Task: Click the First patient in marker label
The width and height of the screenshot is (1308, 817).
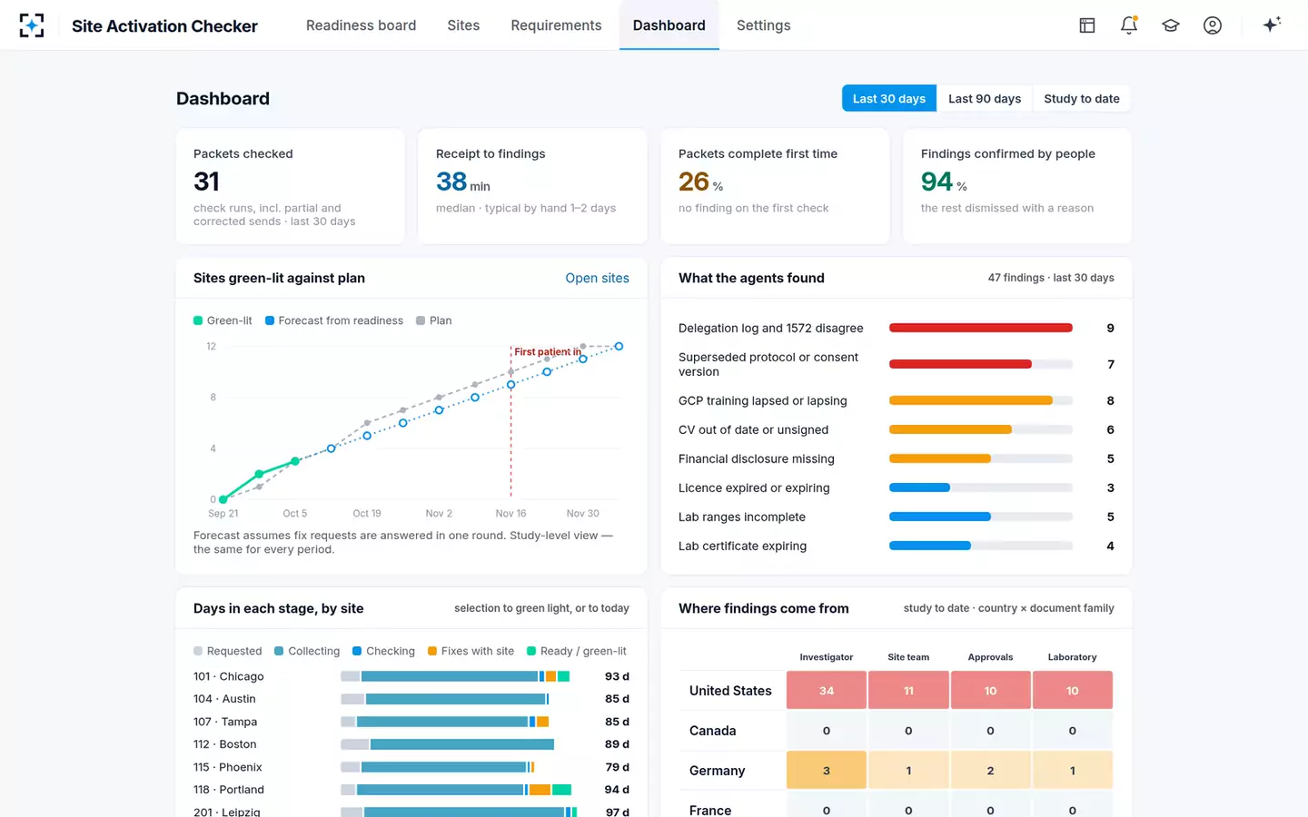Action: [547, 351]
